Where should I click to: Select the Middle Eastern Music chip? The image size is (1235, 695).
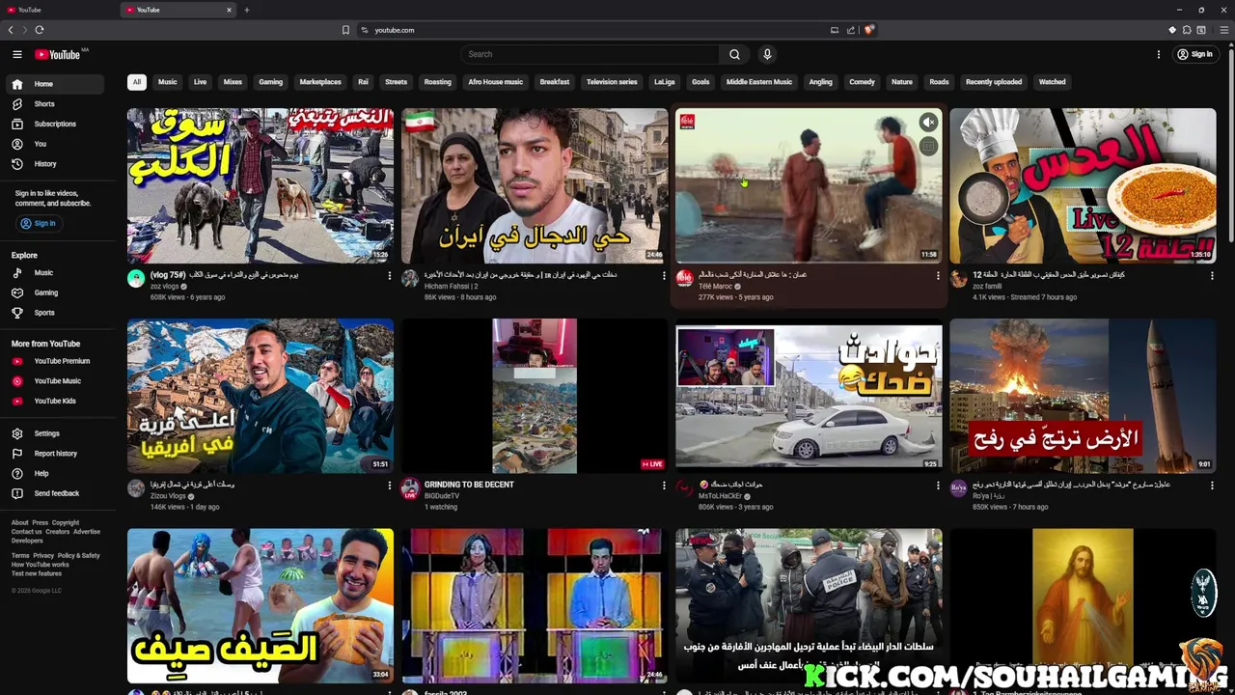point(758,82)
